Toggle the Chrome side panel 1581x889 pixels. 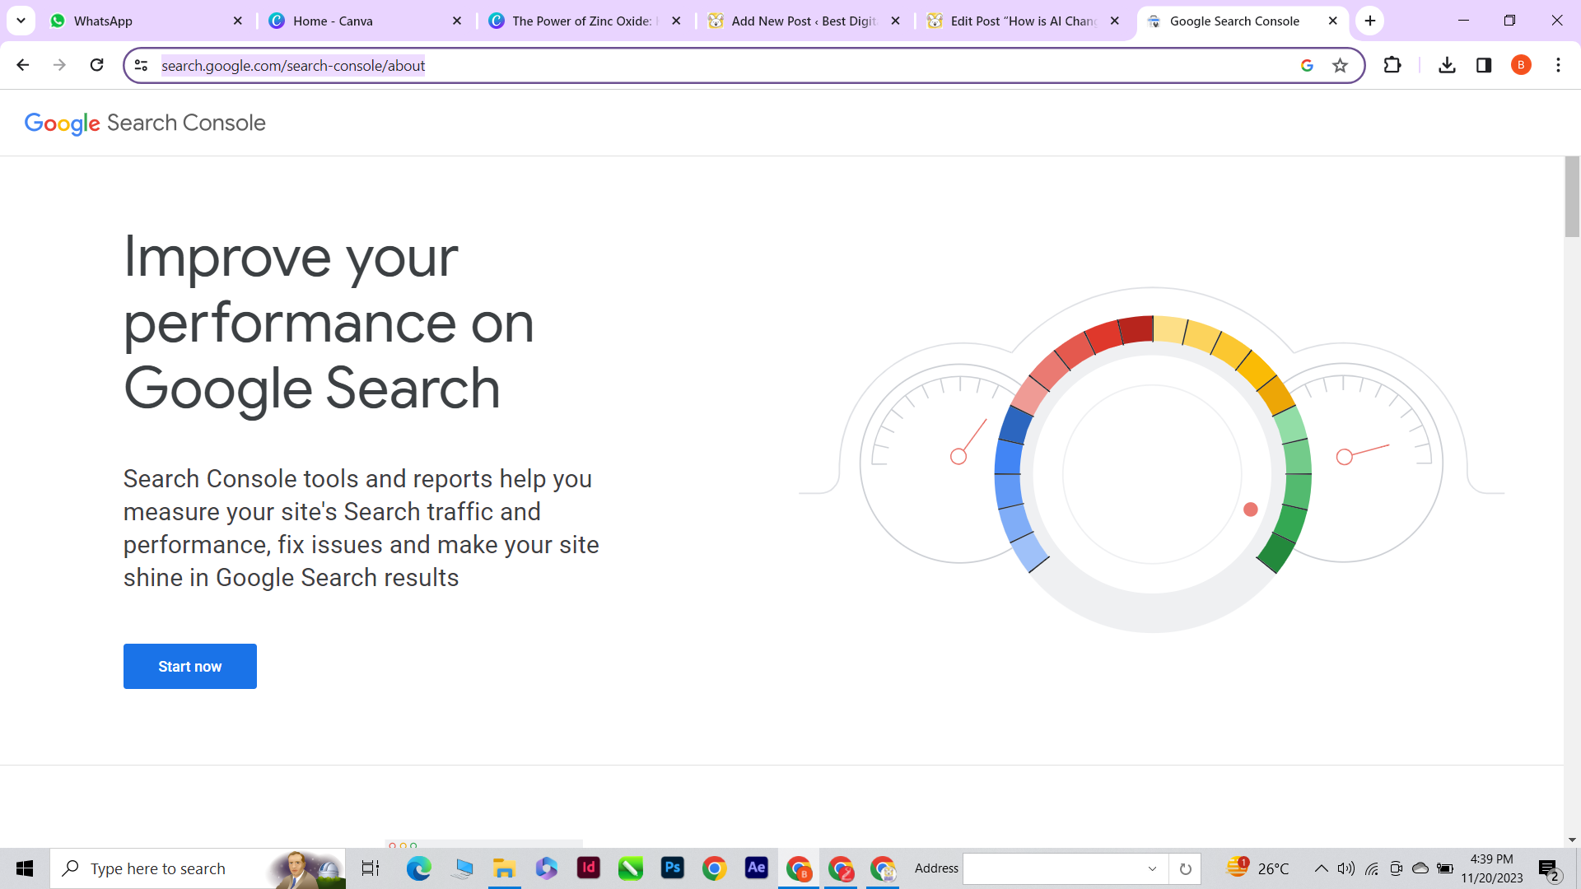click(1484, 65)
